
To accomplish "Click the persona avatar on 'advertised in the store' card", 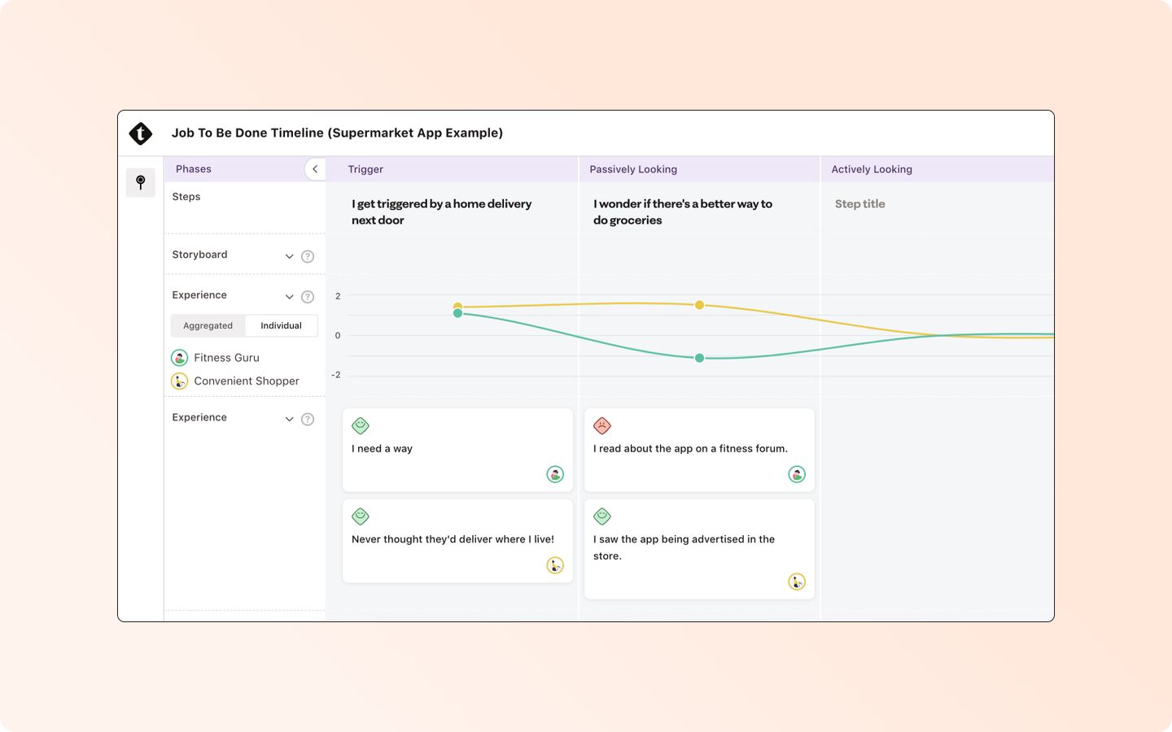I will pos(797,582).
